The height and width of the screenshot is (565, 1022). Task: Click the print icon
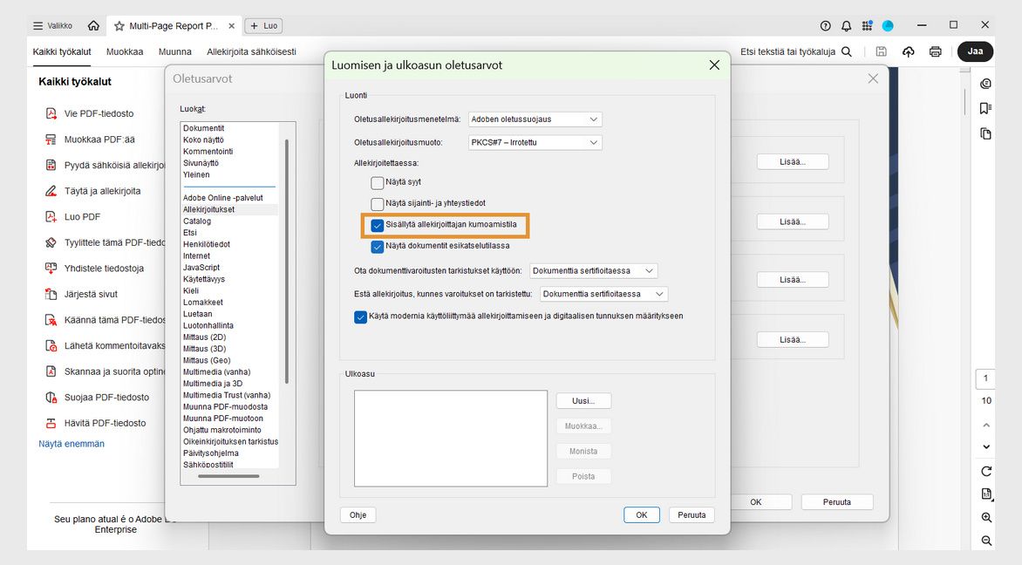[x=936, y=51]
